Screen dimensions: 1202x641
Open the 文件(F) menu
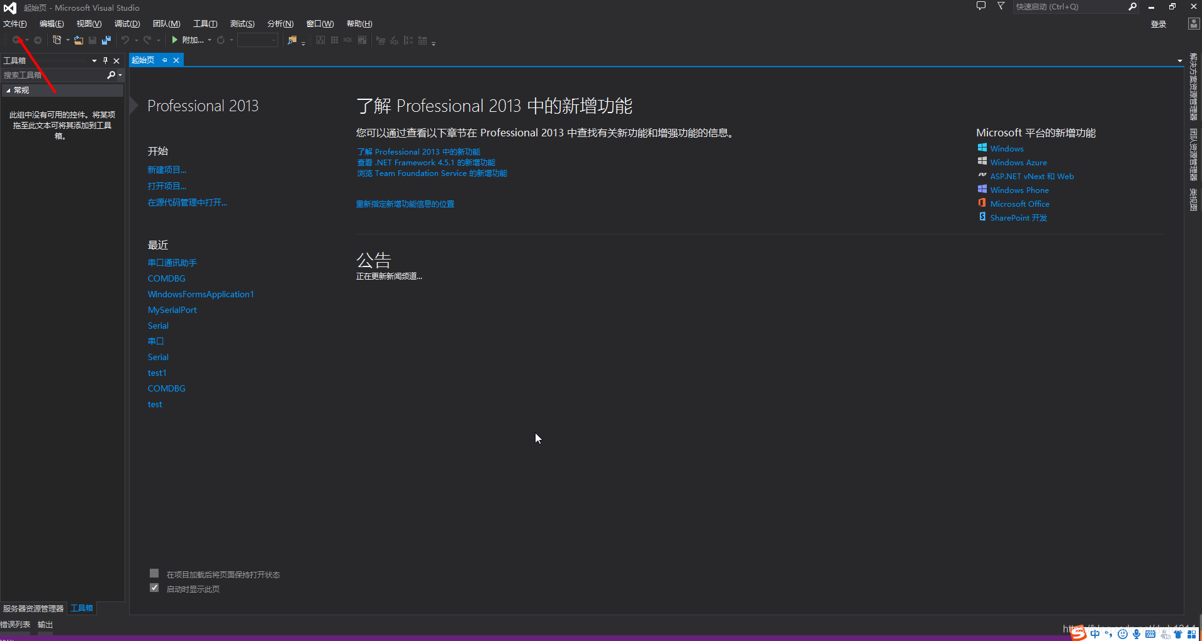click(x=15, y=24)
